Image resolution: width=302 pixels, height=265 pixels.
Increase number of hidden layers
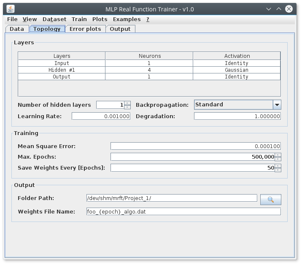click(x=127, y=103)
